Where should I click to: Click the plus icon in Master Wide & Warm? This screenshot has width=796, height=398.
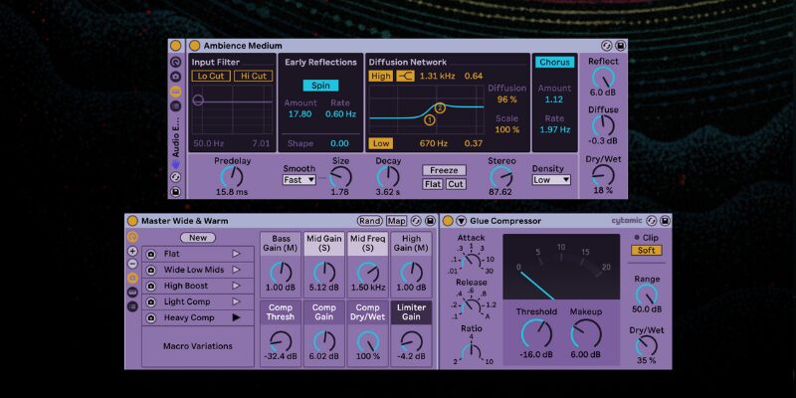(x=132, y=251)
